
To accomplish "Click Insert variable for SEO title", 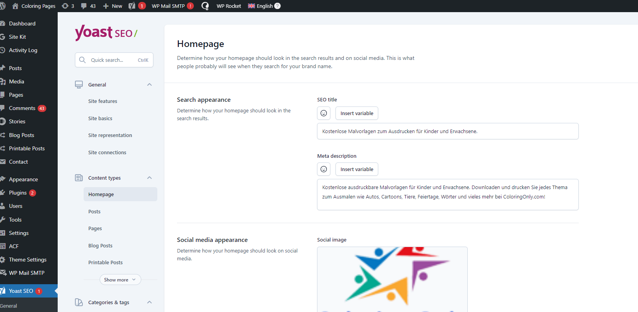I will 357,113.
